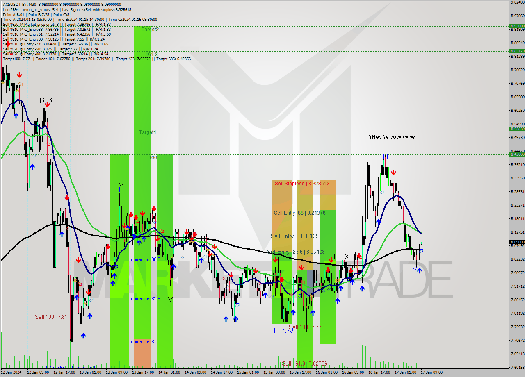
Task: Click the '14 Jan 01:00' time axis label
Action: (x=169, y=372)
